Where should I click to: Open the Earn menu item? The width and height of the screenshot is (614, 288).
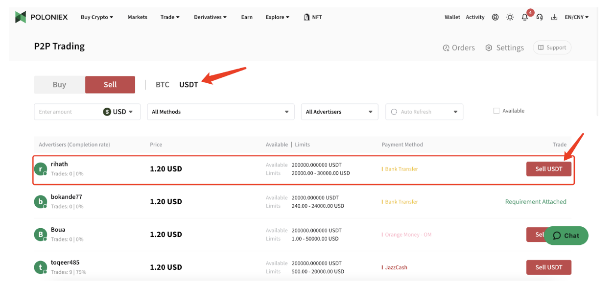click(247, 17)
